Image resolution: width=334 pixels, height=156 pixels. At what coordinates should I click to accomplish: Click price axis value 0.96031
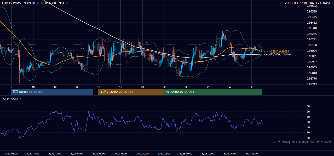pyautogui.click(x=312, y=56)
